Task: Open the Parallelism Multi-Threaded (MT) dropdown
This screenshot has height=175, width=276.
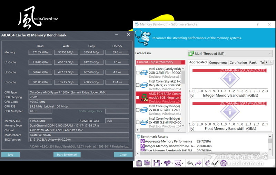Action: 230,54
